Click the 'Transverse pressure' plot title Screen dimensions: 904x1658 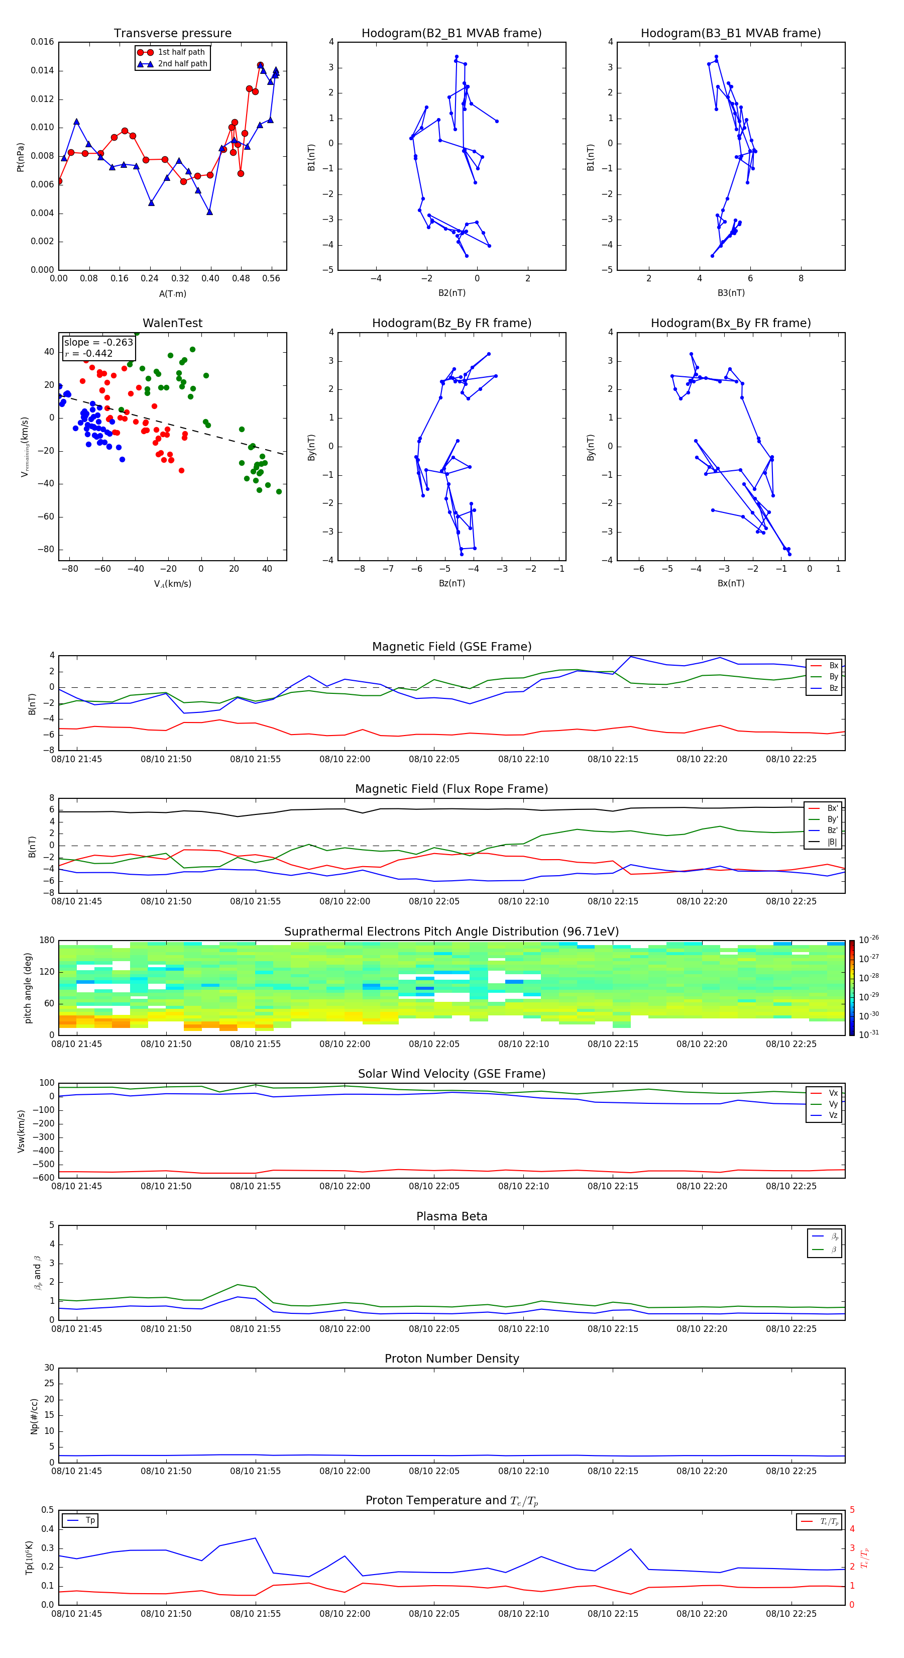tap(172, 34)
